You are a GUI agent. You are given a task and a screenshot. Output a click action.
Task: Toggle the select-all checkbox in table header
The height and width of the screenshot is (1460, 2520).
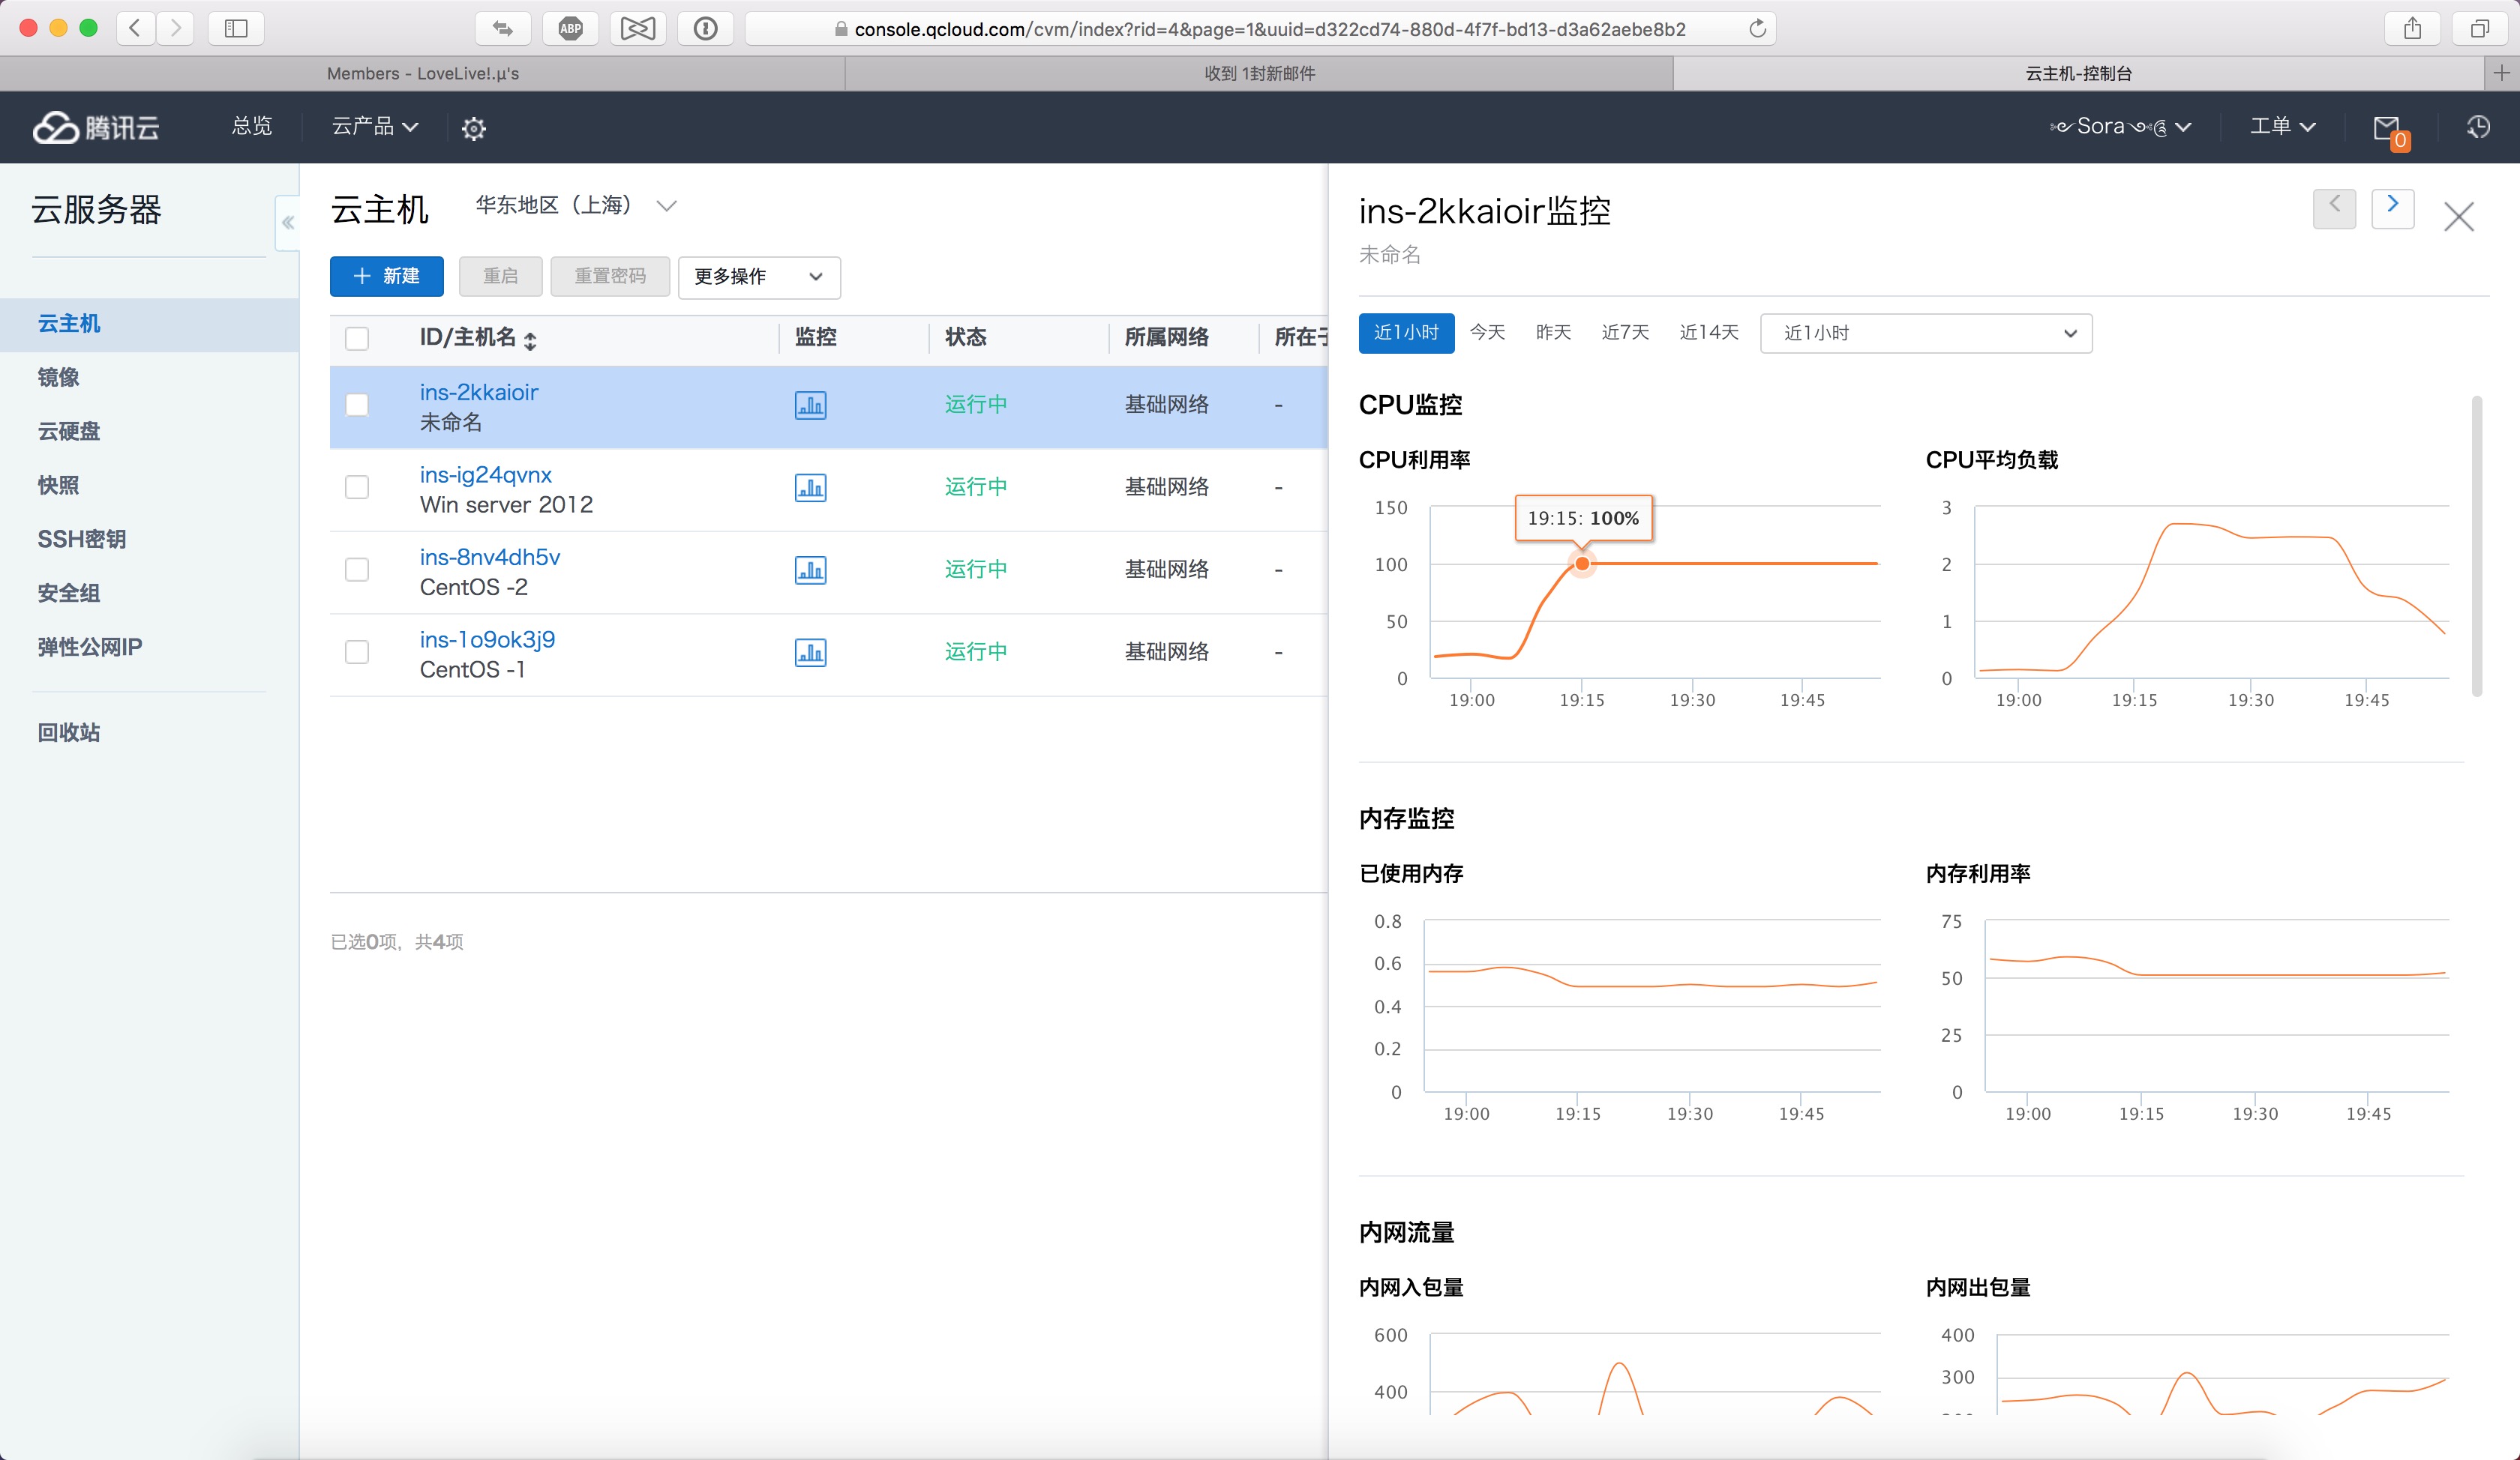coord(357,338)
